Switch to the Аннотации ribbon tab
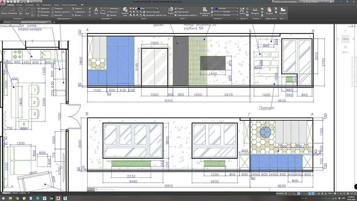This screenshot has height=201, width=357. 29,5
